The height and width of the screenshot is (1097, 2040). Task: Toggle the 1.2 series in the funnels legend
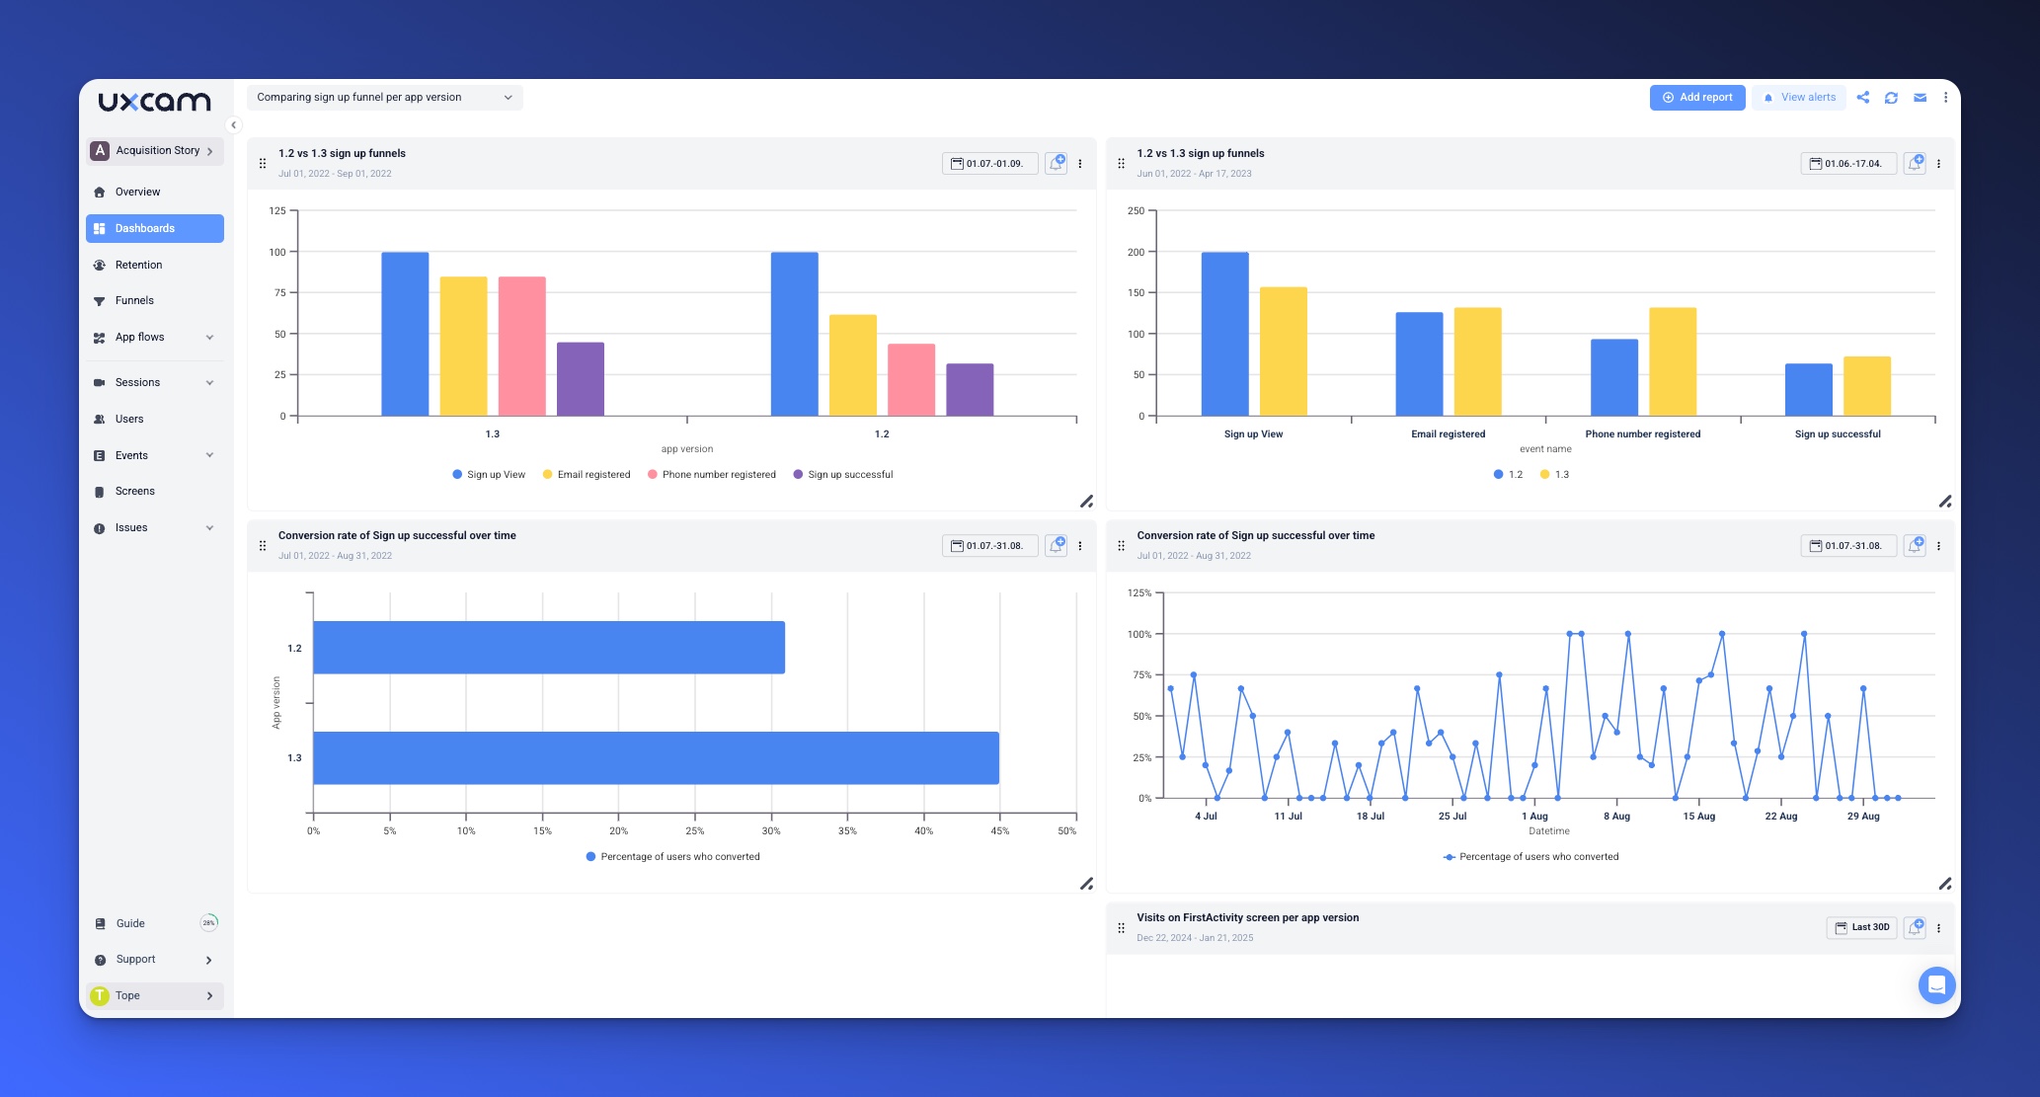click(1509, 474)
